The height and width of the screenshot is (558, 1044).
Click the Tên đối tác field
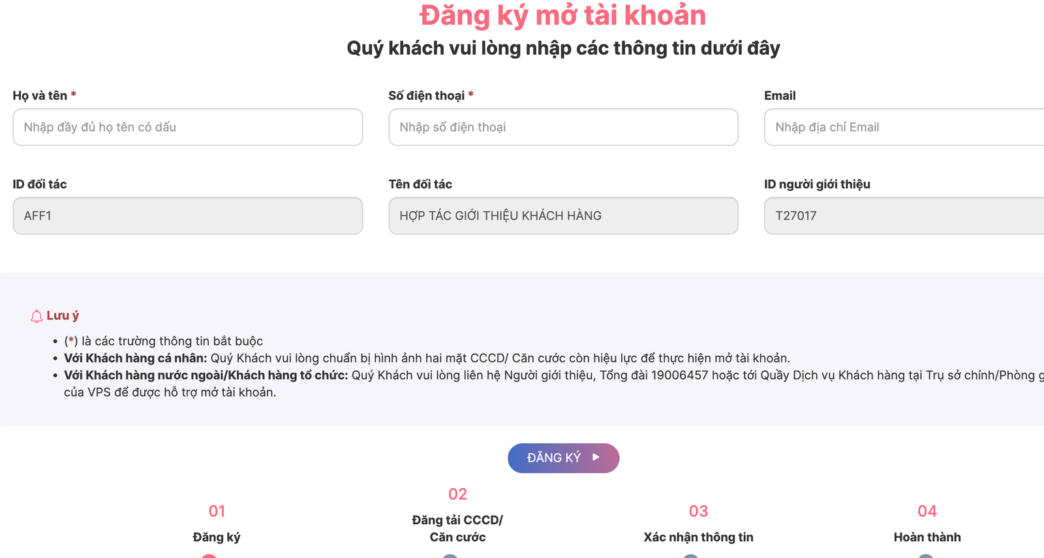[563, 216]
